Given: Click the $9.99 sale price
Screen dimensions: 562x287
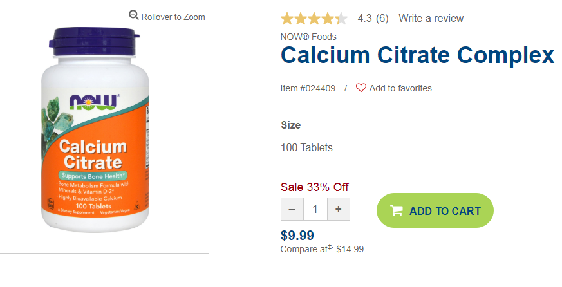Looking at the screenshot, I should pyautogui.click(x=297, y=236).
